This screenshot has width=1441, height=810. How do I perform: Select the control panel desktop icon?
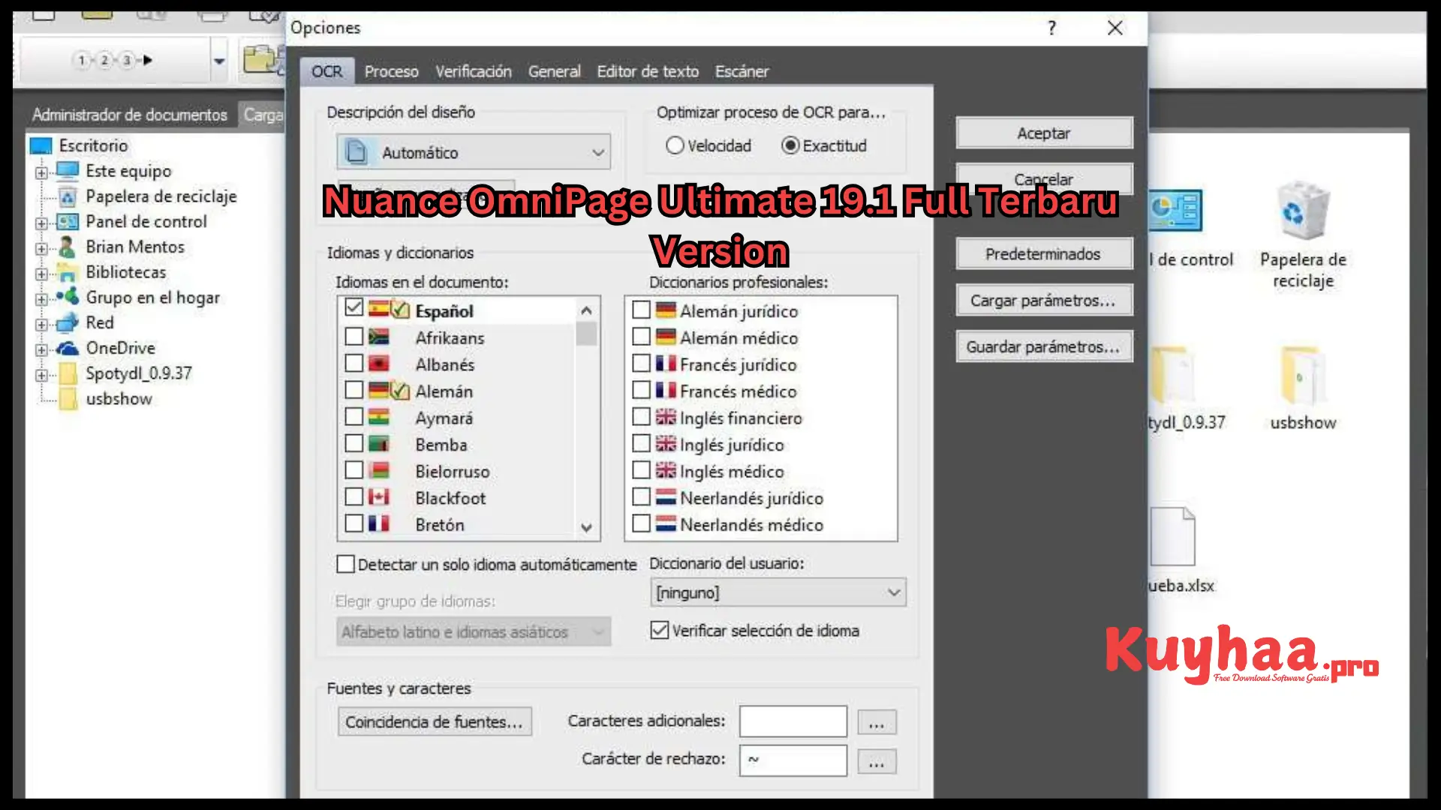tap(1175, 210)
